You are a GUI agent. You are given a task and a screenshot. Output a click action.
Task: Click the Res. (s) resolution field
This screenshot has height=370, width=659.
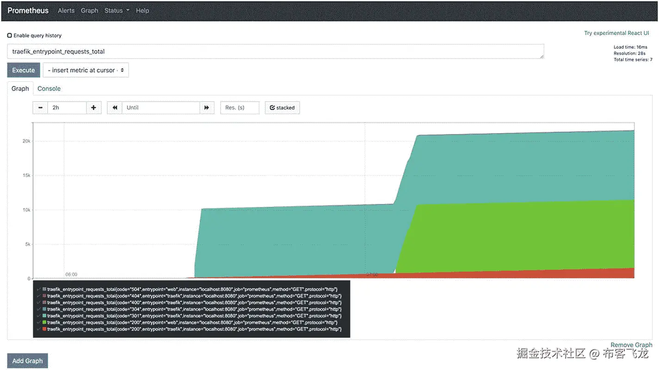click(x=240, y=108)
